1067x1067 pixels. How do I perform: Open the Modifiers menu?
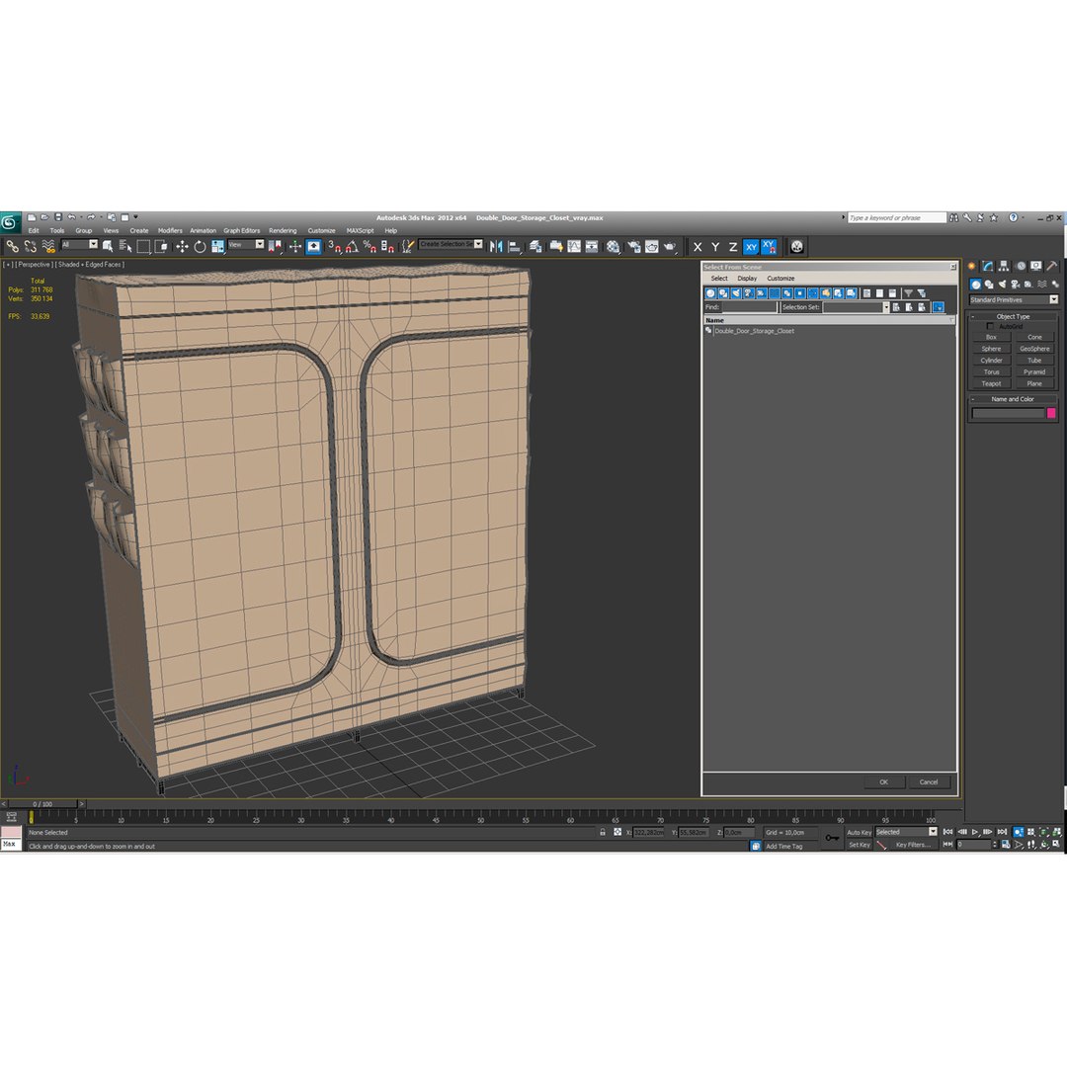coord(170,230)
